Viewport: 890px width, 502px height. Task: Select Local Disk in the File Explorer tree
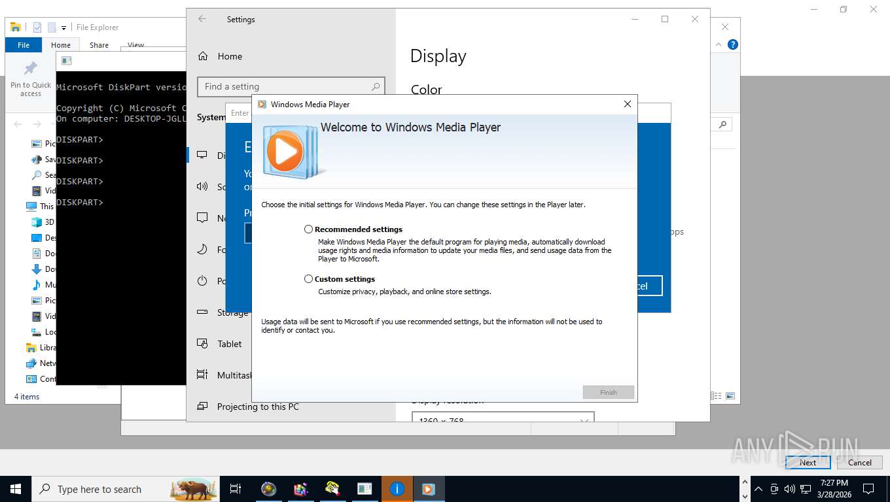click(43, 332)
